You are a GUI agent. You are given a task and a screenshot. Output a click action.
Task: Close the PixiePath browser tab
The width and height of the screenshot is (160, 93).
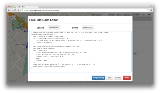pyautogui.click(x=37, y=7)
